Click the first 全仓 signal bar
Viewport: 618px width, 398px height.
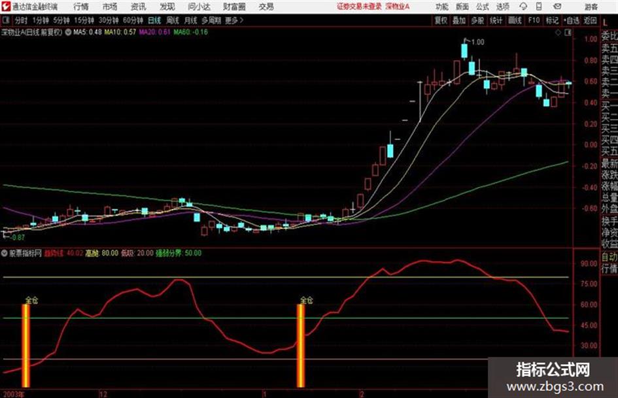coord(26,346)
